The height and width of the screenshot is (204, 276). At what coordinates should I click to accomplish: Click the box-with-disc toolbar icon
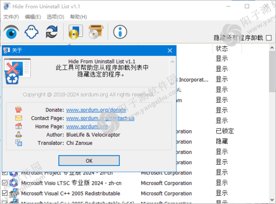[96, 32]
